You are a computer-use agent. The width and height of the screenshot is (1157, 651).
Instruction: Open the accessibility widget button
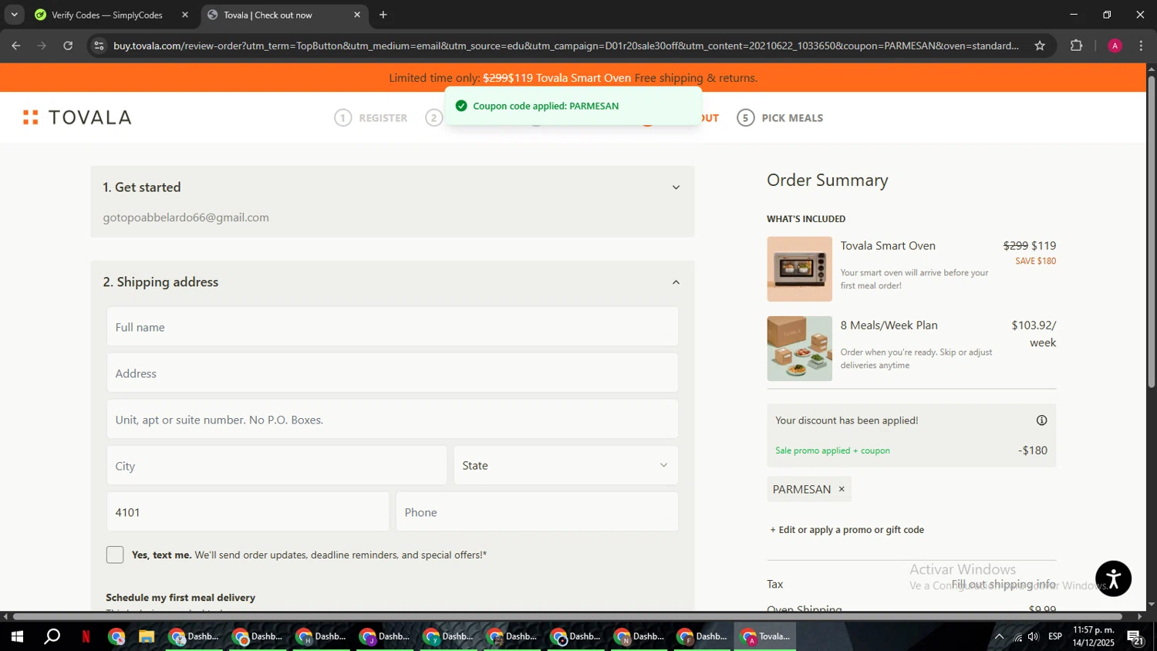click(1113, 578)
